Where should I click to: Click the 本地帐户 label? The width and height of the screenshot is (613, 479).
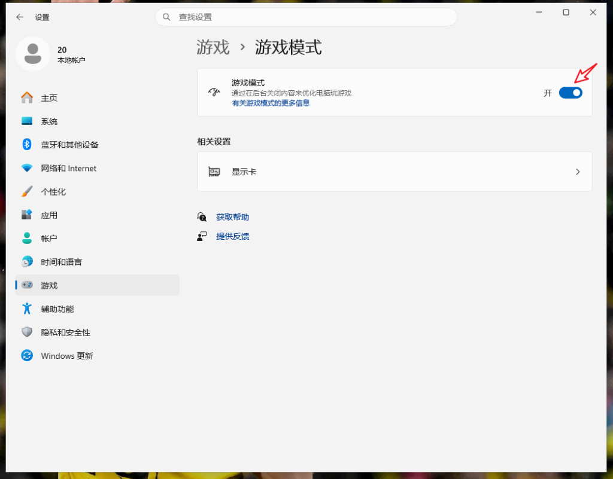click(x=71, y=60)
